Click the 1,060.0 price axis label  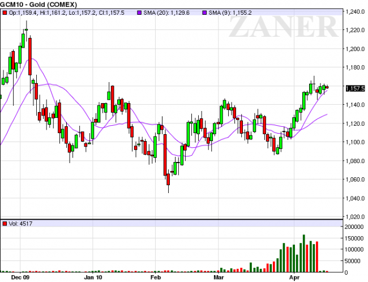[x=355, y=180]
